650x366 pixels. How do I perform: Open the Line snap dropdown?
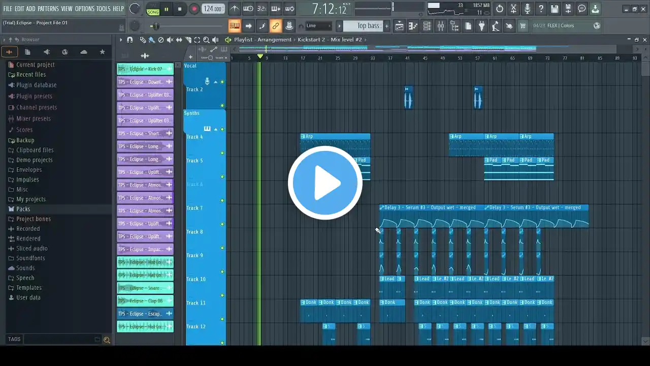pos(319,26)
